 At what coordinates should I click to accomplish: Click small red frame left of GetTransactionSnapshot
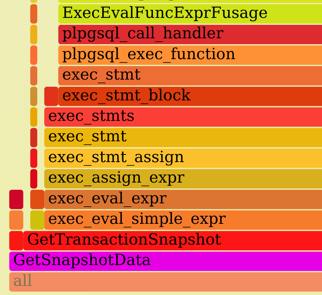16,240
